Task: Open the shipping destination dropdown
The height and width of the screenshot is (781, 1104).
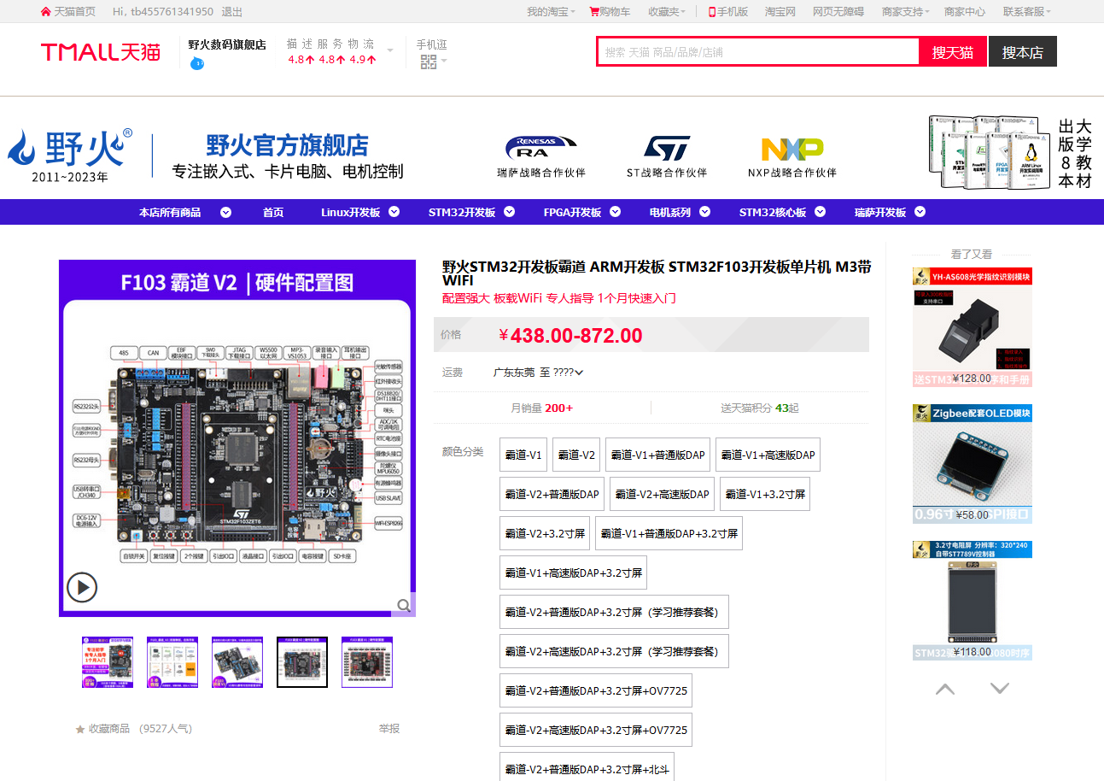Action: click(x=579, y=373)
